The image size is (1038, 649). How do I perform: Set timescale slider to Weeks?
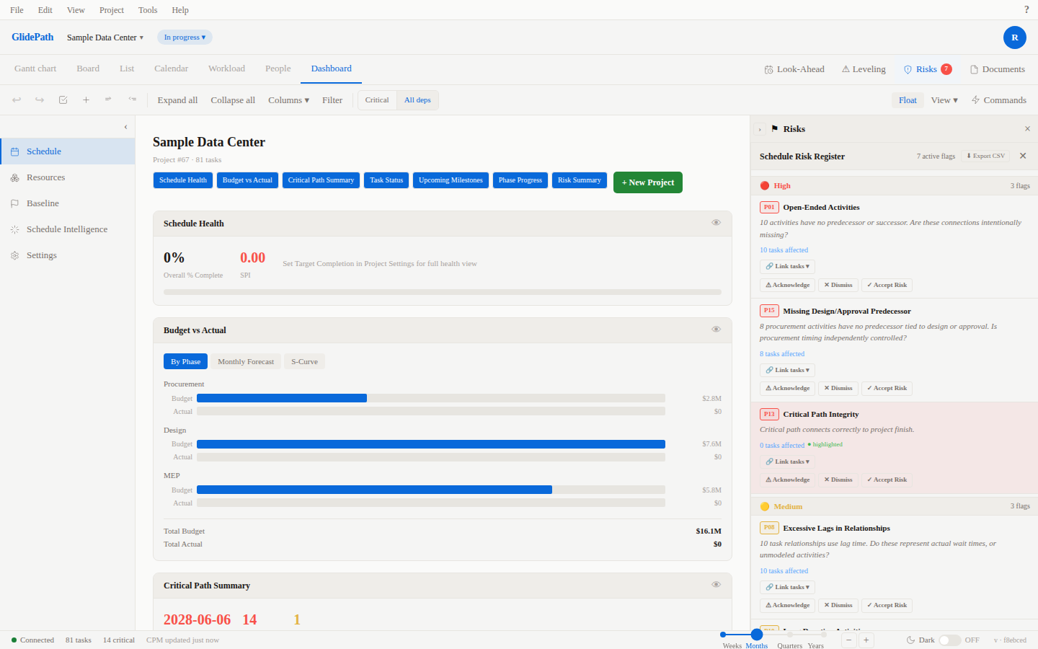point(723,635)
